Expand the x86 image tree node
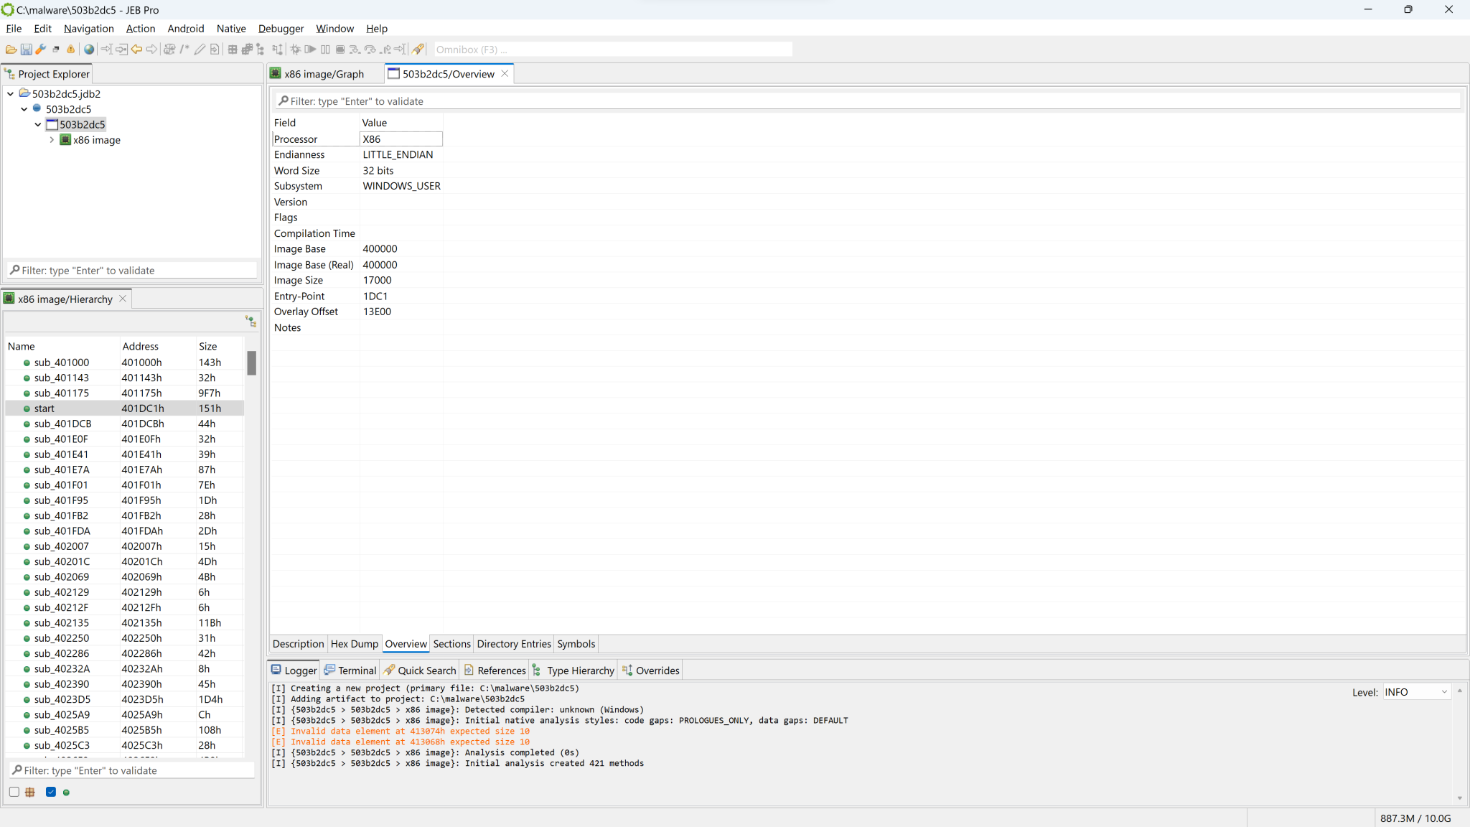The height and width of the screenshot is (827, 1470). [x=50, y=139]
